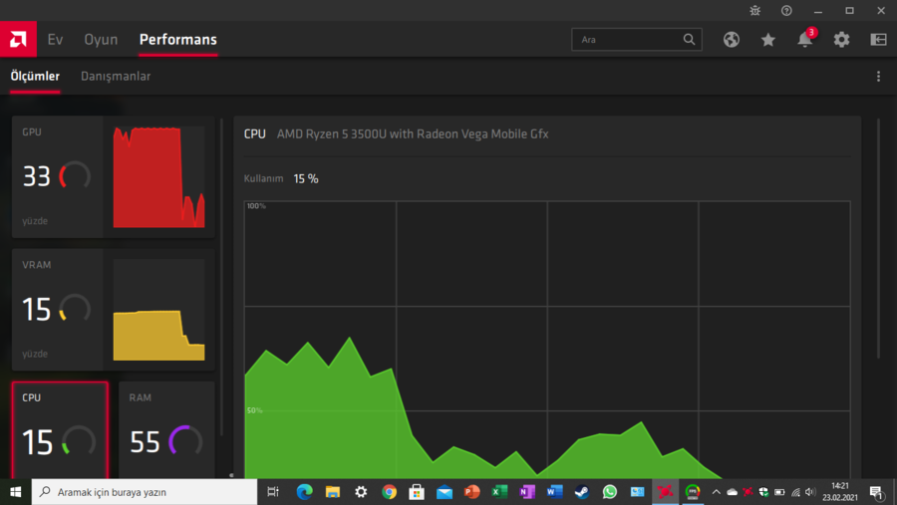Open the bug report icon
Image resolution: width=897 pixels, height=505 pixels.
(x=755, y=10)
